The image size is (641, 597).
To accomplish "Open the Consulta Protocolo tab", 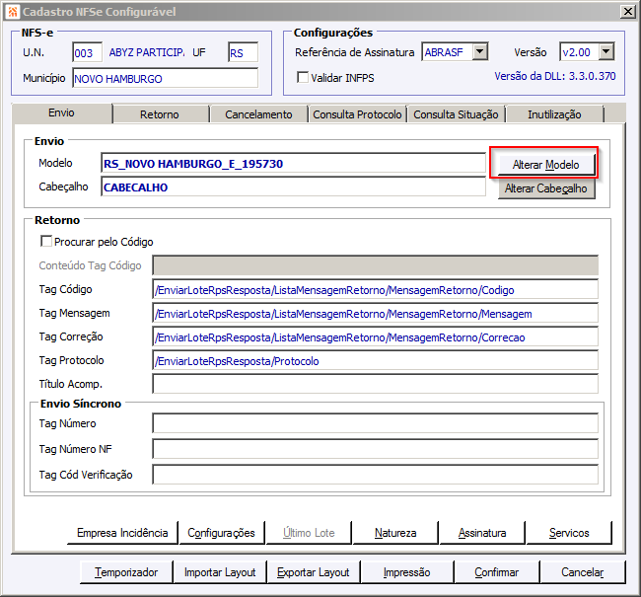I will coord(357,114).
